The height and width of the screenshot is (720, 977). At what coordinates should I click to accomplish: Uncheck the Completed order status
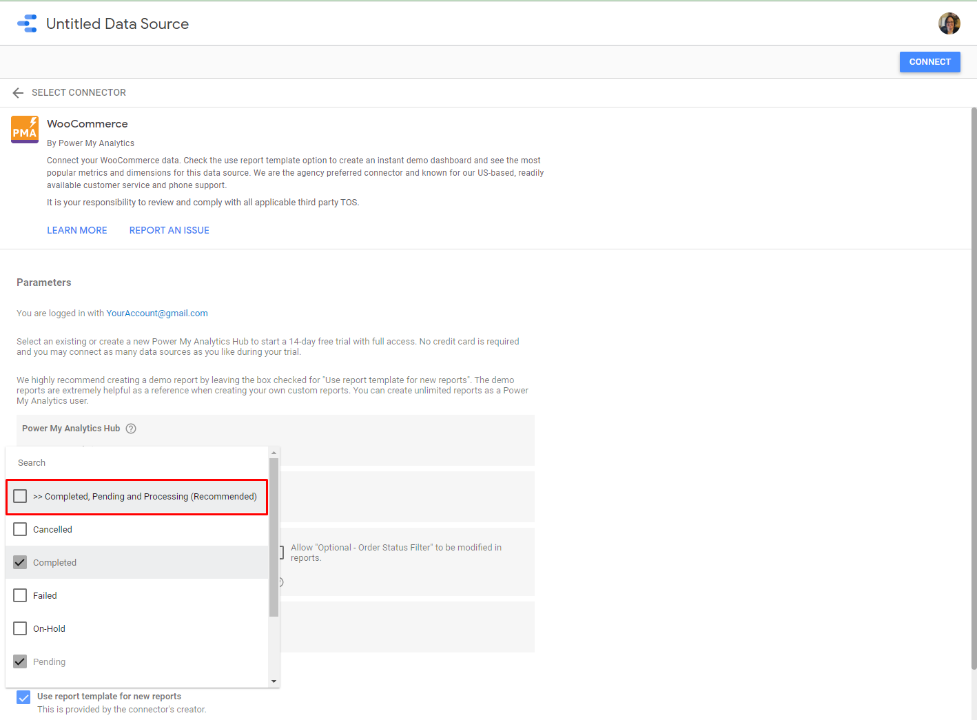pyautogui.click(x=20, y=562)
